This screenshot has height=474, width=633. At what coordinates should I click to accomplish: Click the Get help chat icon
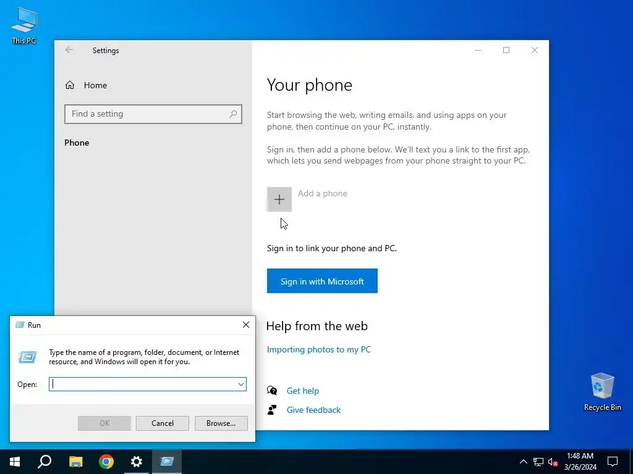272,391
